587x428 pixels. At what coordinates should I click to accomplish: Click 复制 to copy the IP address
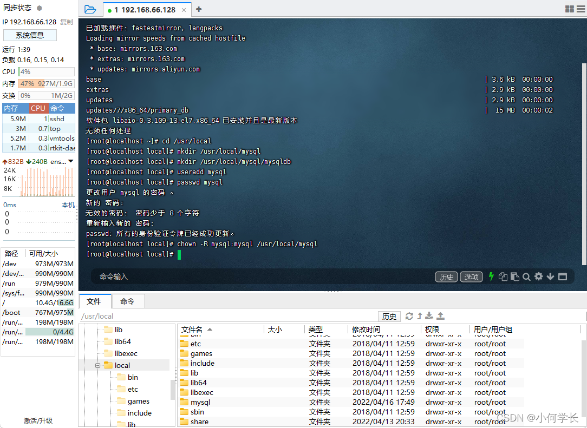point(66,22)
